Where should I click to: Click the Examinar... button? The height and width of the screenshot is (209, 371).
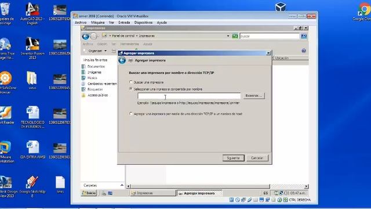click(254, 95)
